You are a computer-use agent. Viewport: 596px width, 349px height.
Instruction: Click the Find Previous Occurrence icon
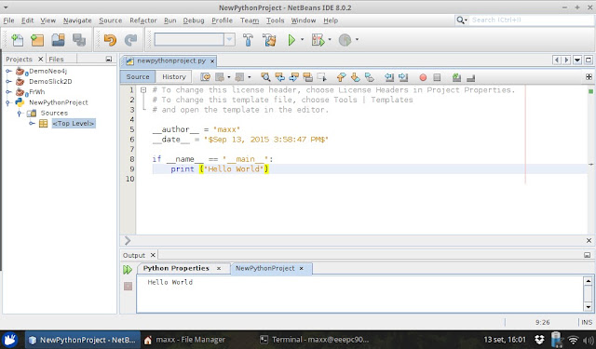279,77
